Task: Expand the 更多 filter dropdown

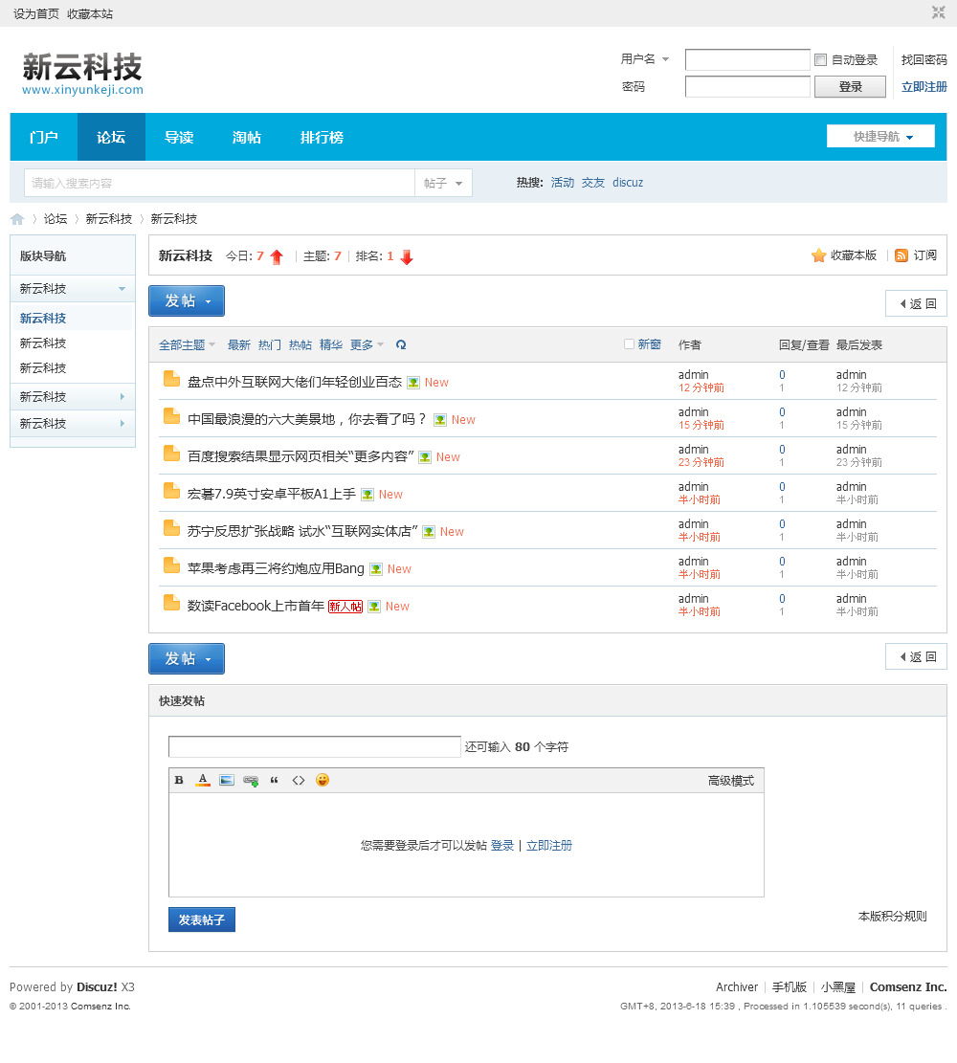Action: (x=362, y=344)
